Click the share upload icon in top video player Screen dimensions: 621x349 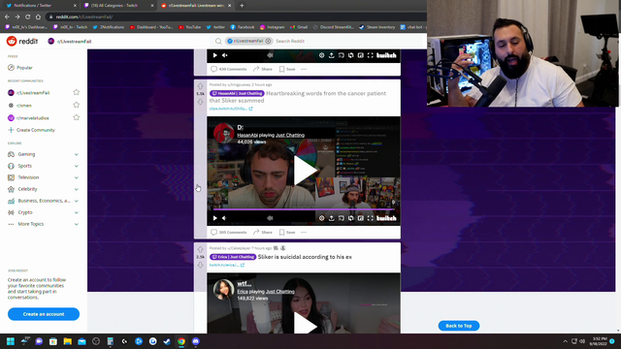click(332, 55)
